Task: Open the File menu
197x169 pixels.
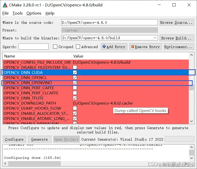Action: (6, 13)
